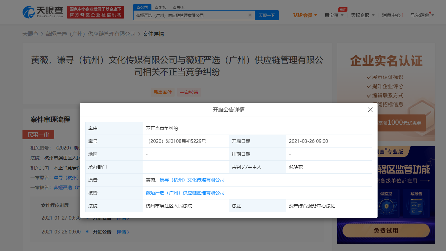The width and height of the screenshot is (446, 251).
Task: Open the VIP会员 dropdown
Action: (305, 15)
